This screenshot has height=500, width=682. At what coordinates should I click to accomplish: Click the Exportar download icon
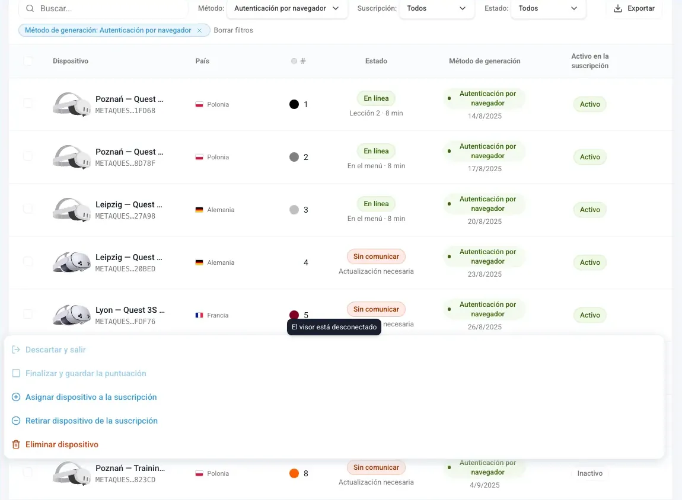[x=617, y=8]
